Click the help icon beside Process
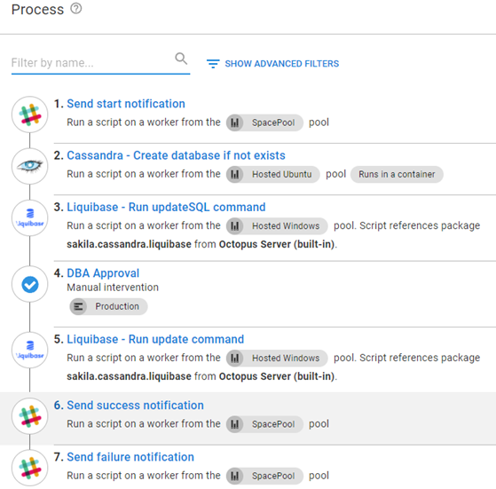Viewport: 496px width, 489px height. [76, 9]
